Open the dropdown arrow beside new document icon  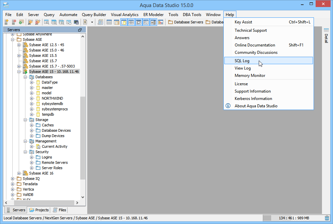pyautogui.click(x=92, y=22)
